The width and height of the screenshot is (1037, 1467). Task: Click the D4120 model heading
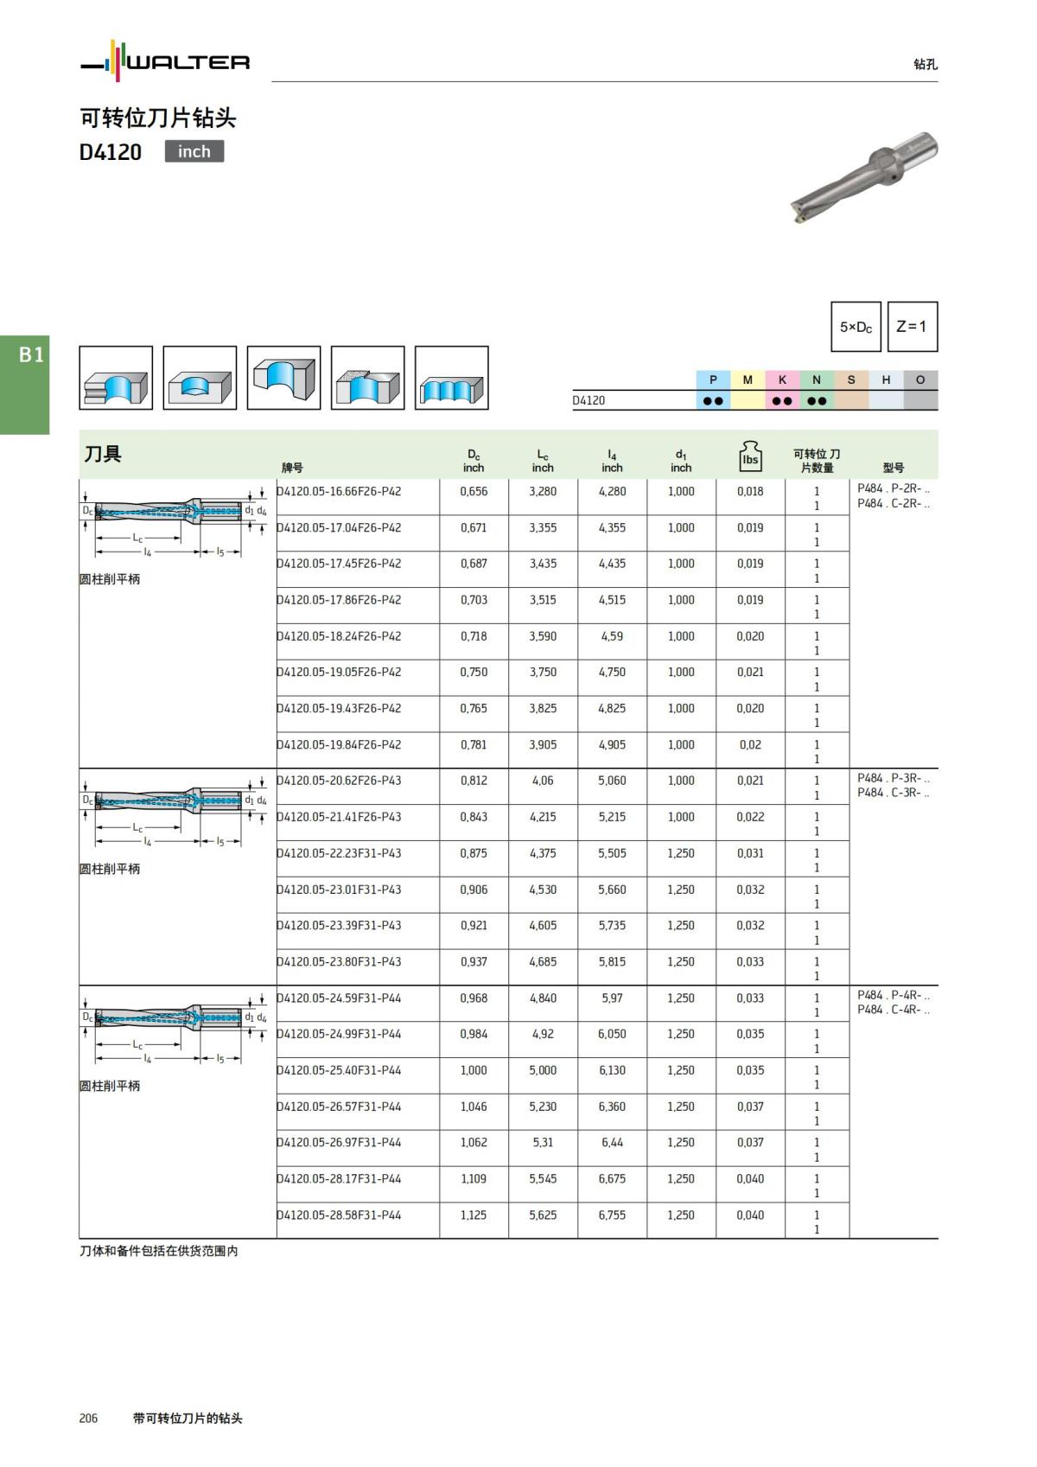click(x=111, y=152)
